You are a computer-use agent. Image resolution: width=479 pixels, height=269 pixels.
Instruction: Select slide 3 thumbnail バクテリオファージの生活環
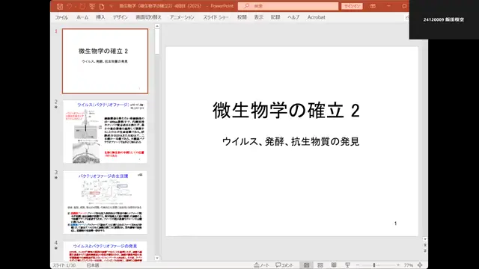click(x=105, y=202)
